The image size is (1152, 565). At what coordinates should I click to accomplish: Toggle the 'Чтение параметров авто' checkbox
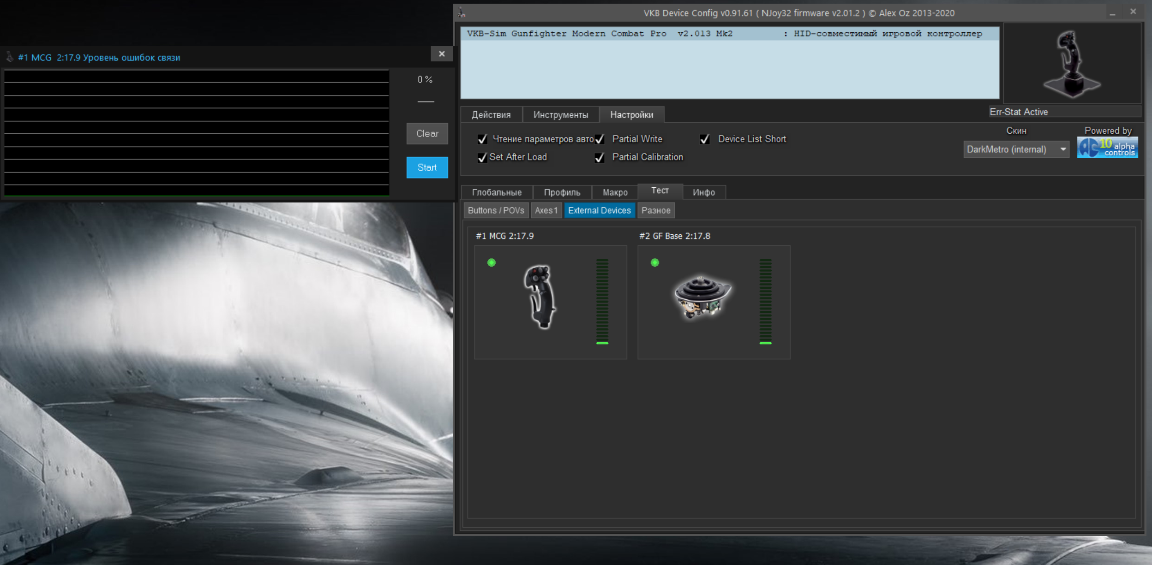(x=482, y=139)
